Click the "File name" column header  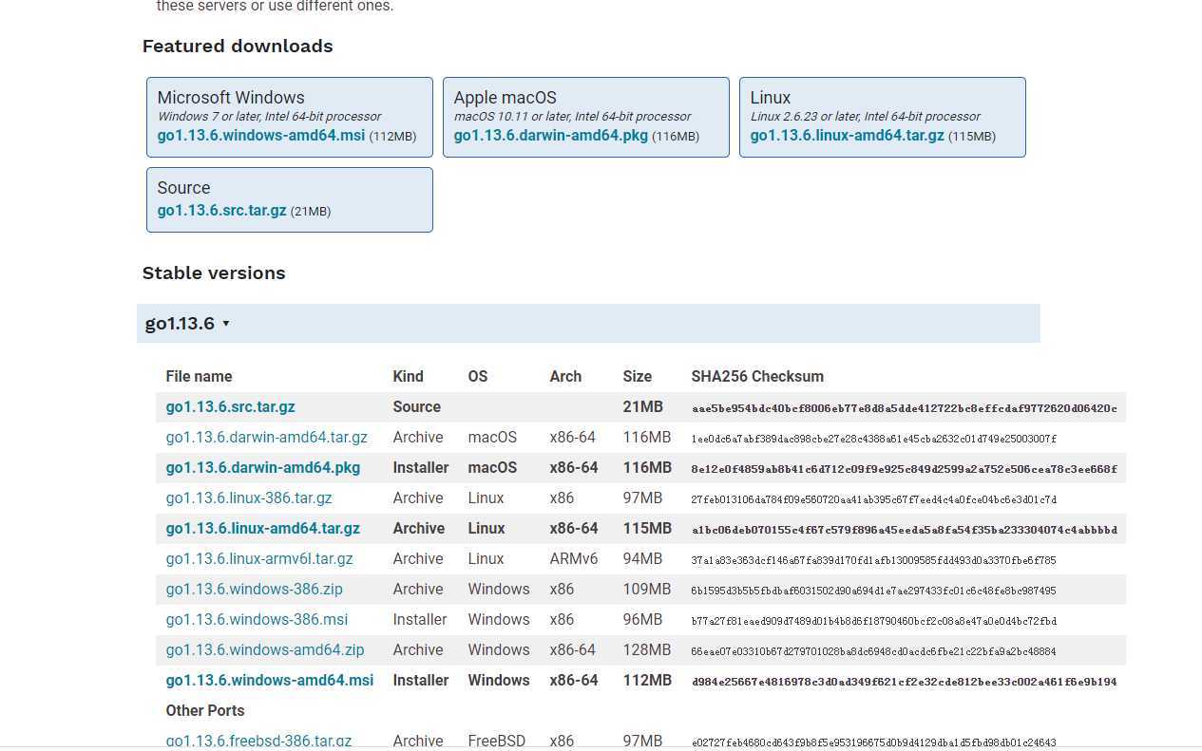coord(200,377)
